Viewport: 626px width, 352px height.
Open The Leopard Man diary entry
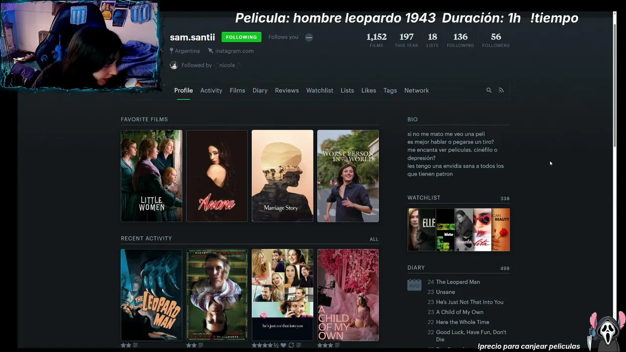pos(458,282)
